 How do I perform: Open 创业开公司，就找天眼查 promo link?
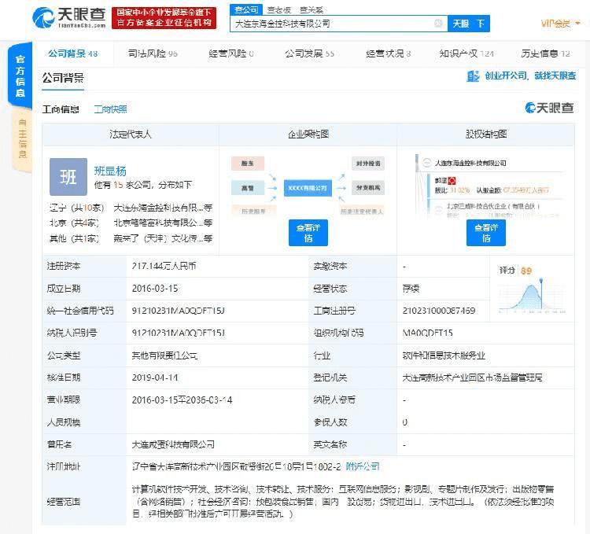point(529,75)
